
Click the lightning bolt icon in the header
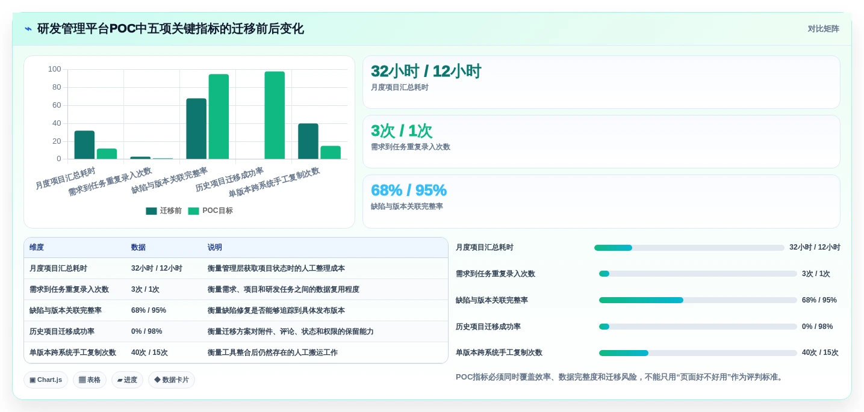coord(28,29)
